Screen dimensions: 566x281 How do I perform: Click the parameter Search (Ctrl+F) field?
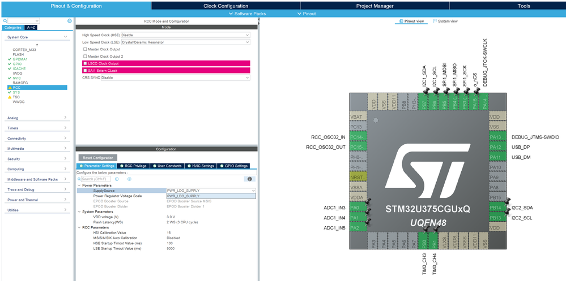click(x=96, y=179)
